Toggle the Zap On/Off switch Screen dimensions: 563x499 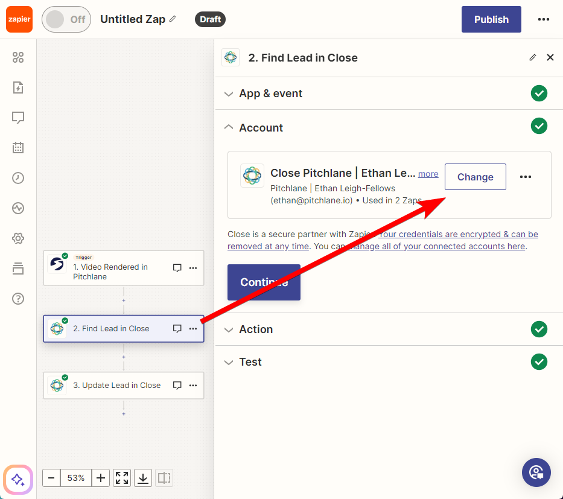(66, 19)
